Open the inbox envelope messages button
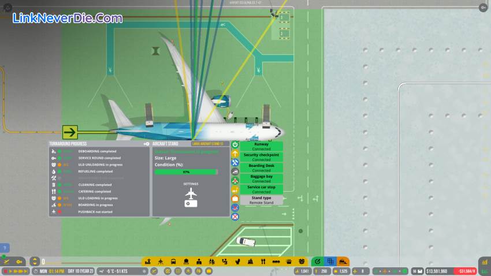This screenshot has height=276, width=491. click(x=418, y=271)
